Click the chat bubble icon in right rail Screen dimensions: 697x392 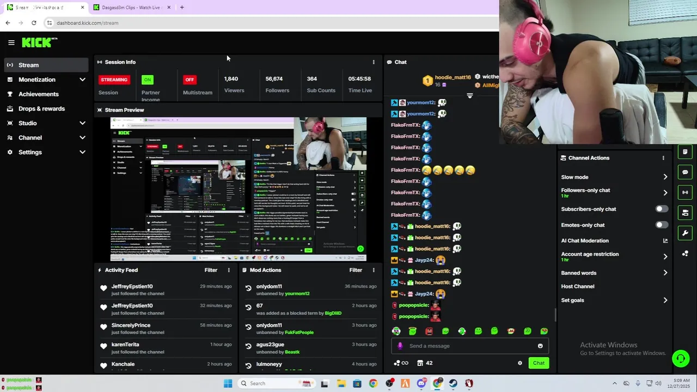685,172
